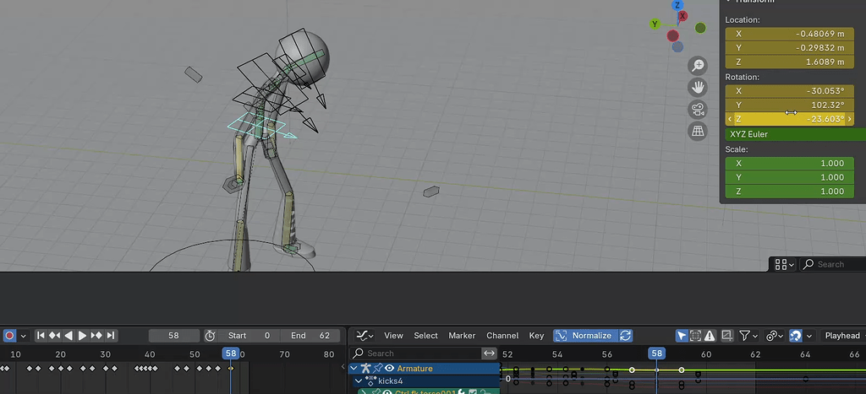Click outliner Search field bottom right
Viewport: 866px width, 394px height.
point(832,265)
